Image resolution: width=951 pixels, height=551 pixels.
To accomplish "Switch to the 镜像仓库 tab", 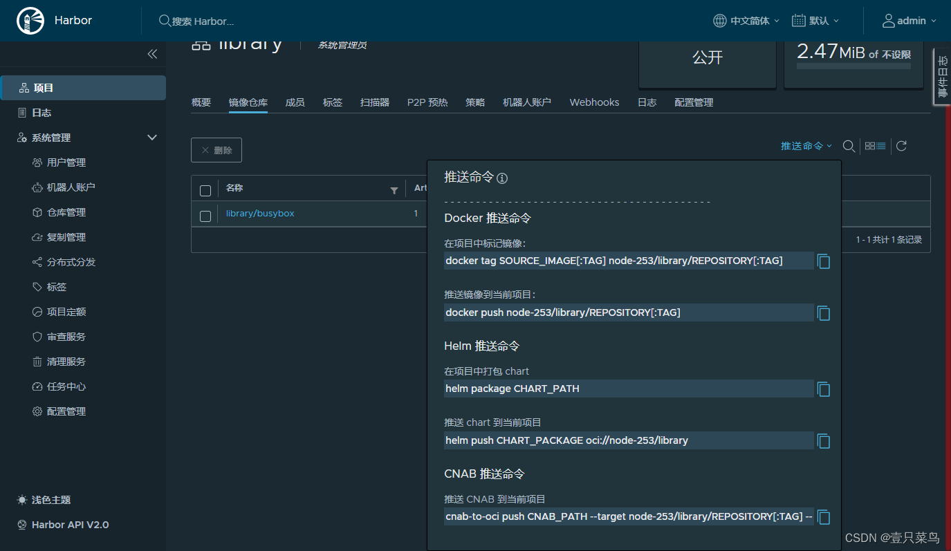I will click(x=248, y=102).
